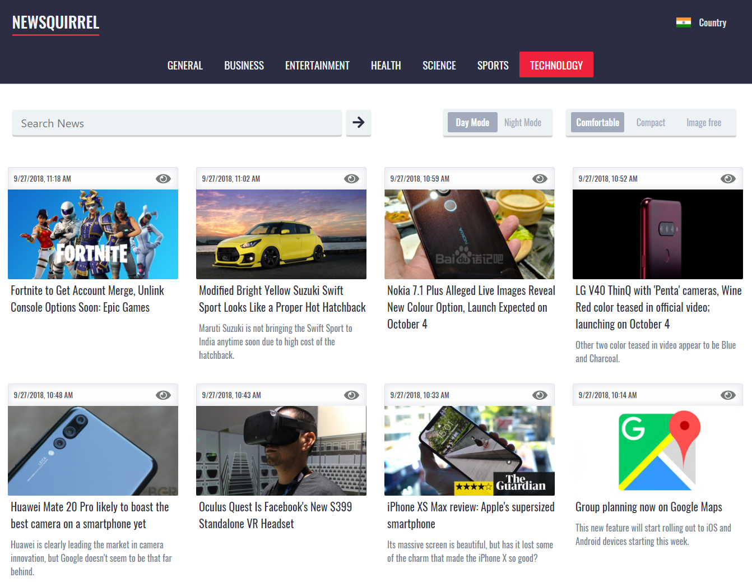
Task: Click the 10:48 AM timestamp
Action: [x=43, y=395]
